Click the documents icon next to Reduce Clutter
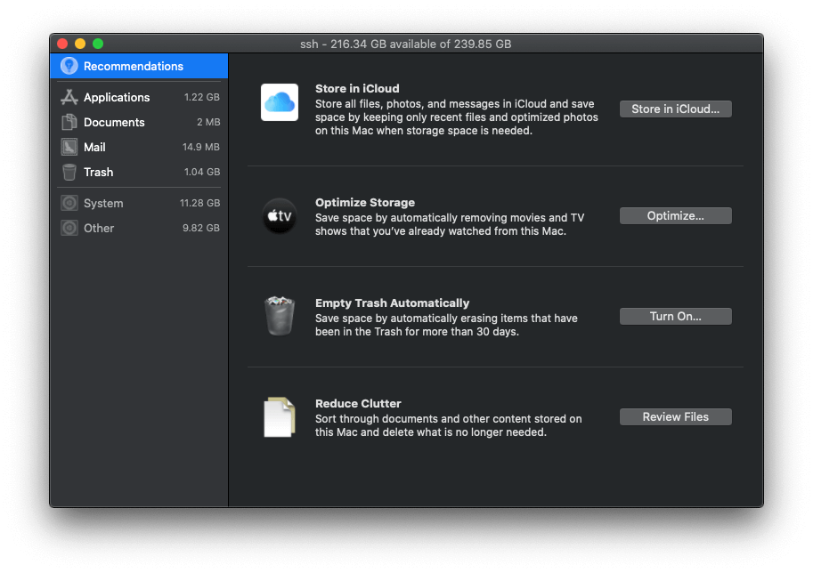This screenshot has height=573, width=813. [x=279, y=416]
